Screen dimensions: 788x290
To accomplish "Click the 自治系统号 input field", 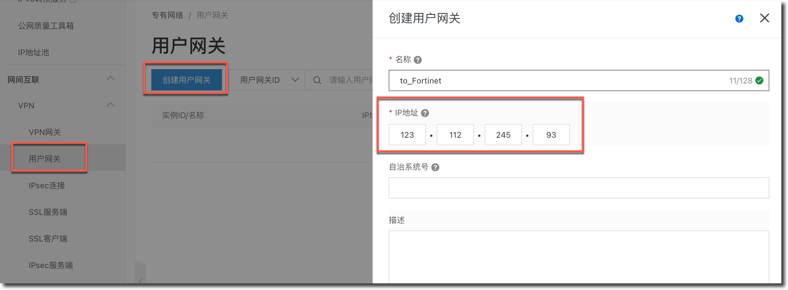I will point(578,188).
